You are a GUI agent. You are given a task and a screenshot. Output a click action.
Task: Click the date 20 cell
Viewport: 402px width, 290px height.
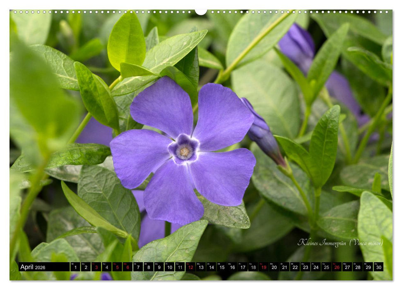tap(274, 268)
